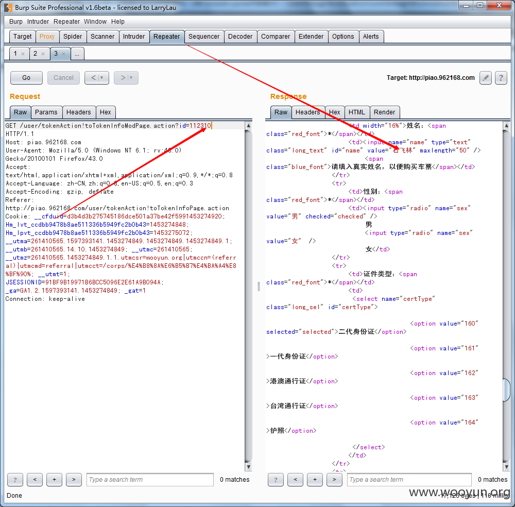515x507 pixels.
Task: Focus the request search term field
Action: (x=150, y=480)
